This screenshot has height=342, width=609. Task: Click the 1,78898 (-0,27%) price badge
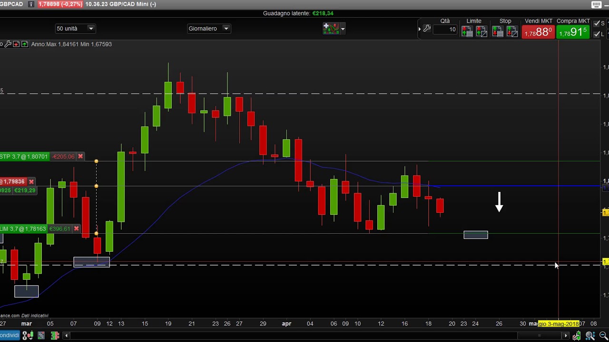pyautogui.click(x=60, y=4)
